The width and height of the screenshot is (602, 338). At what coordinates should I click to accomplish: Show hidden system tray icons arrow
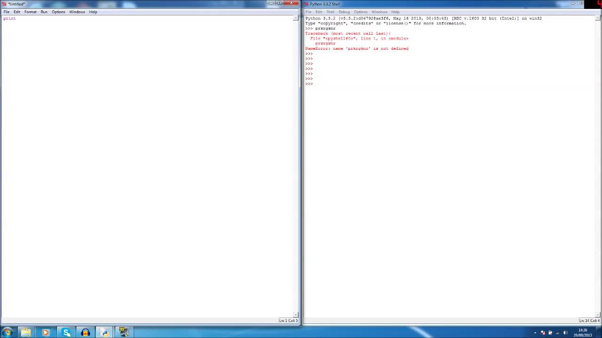535,333
